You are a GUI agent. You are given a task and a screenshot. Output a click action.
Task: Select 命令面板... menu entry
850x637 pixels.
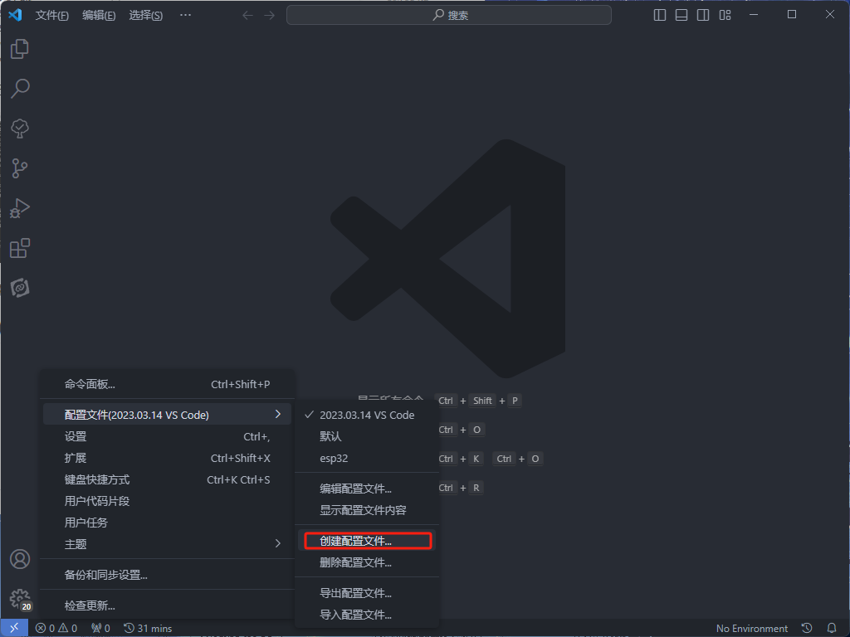click(x=167, y=384)
